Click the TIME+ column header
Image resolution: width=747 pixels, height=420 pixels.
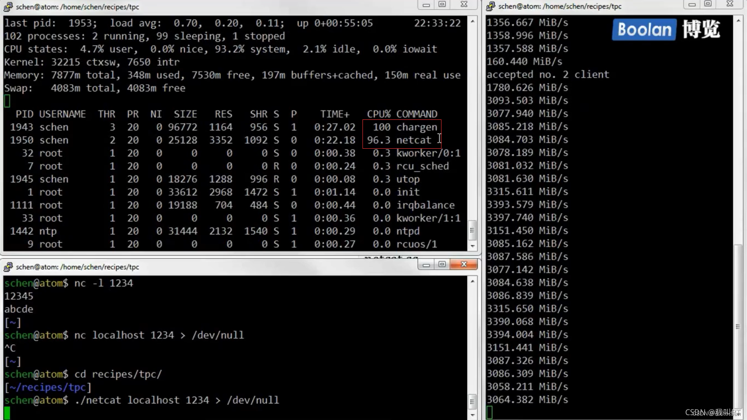tap(334, 114)
